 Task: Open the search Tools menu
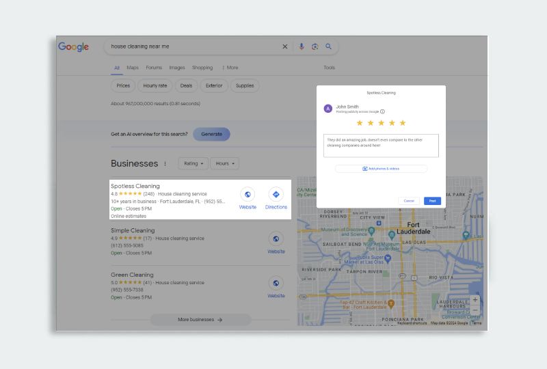(x=329, y=68)
